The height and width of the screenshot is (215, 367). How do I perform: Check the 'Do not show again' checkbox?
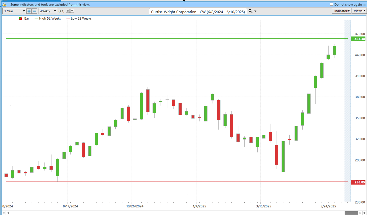[x=331, y=4]
